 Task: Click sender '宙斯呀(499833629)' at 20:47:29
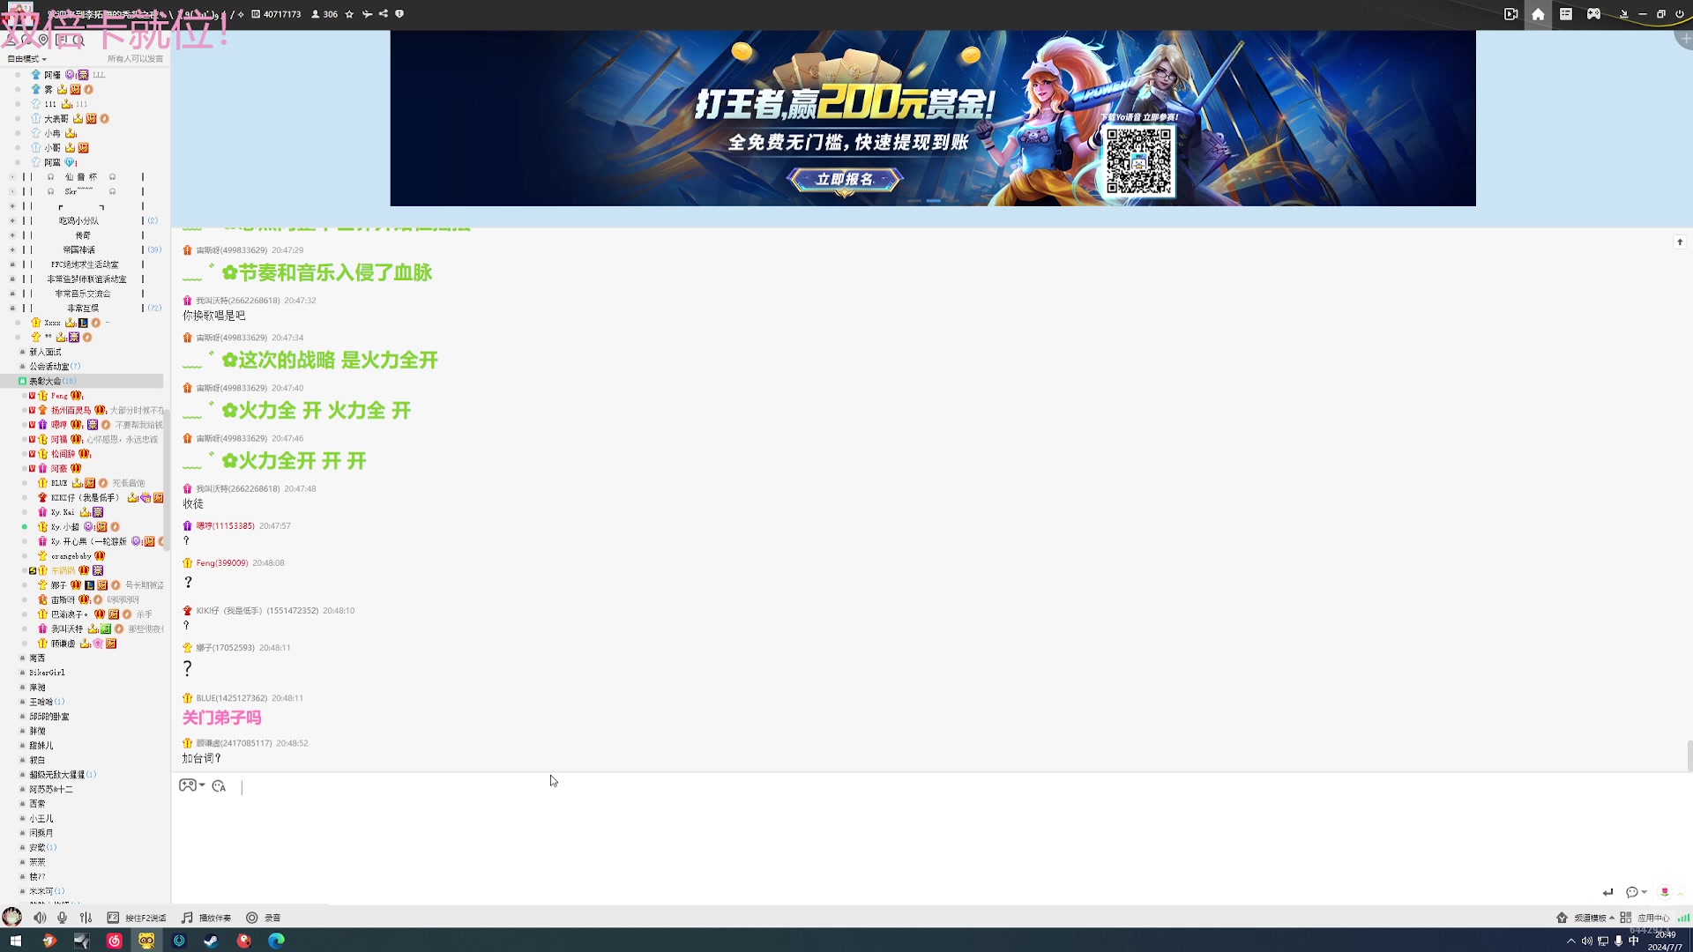(231, 250)
